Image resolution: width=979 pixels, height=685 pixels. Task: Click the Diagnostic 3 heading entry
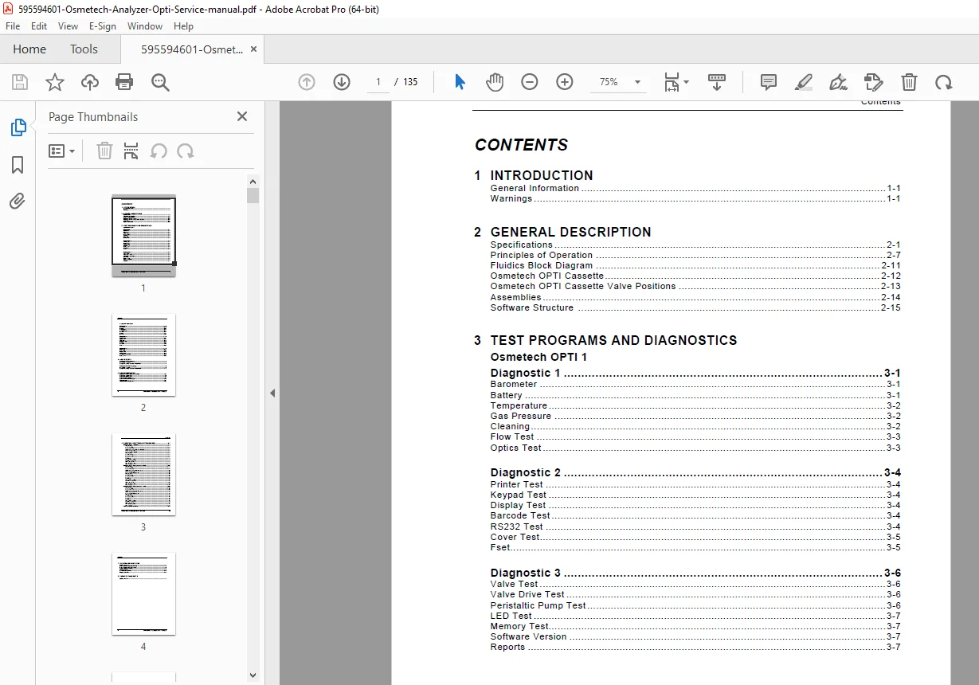(x=695, y=573)
